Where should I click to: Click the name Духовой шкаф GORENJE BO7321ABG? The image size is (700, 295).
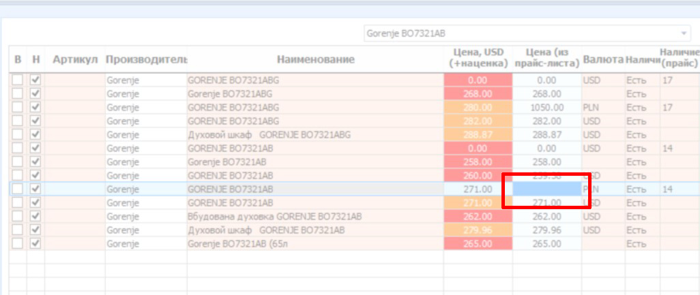pos(269,135)
